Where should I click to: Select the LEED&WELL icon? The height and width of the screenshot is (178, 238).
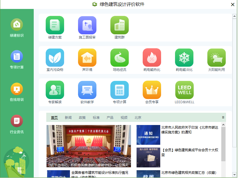184,92
